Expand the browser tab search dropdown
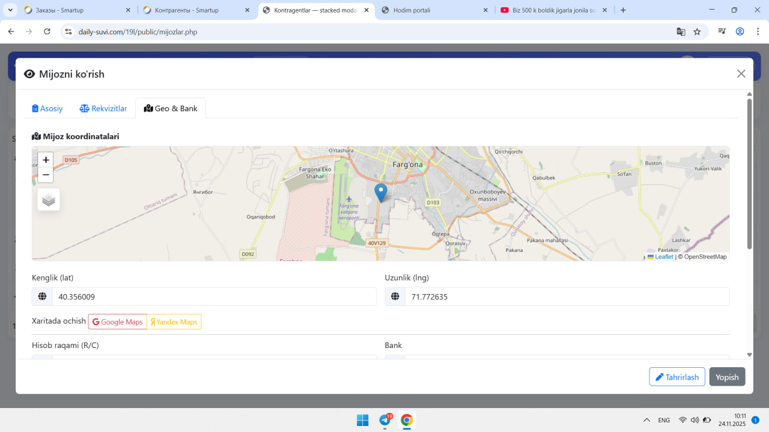 (x=11, y=10)
